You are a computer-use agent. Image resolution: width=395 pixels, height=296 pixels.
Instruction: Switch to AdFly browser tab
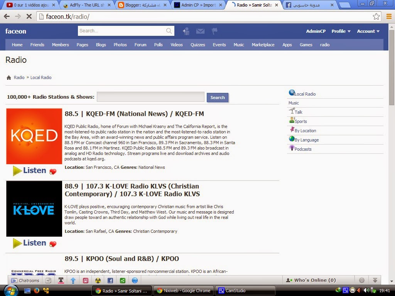(x=86, y=5)
